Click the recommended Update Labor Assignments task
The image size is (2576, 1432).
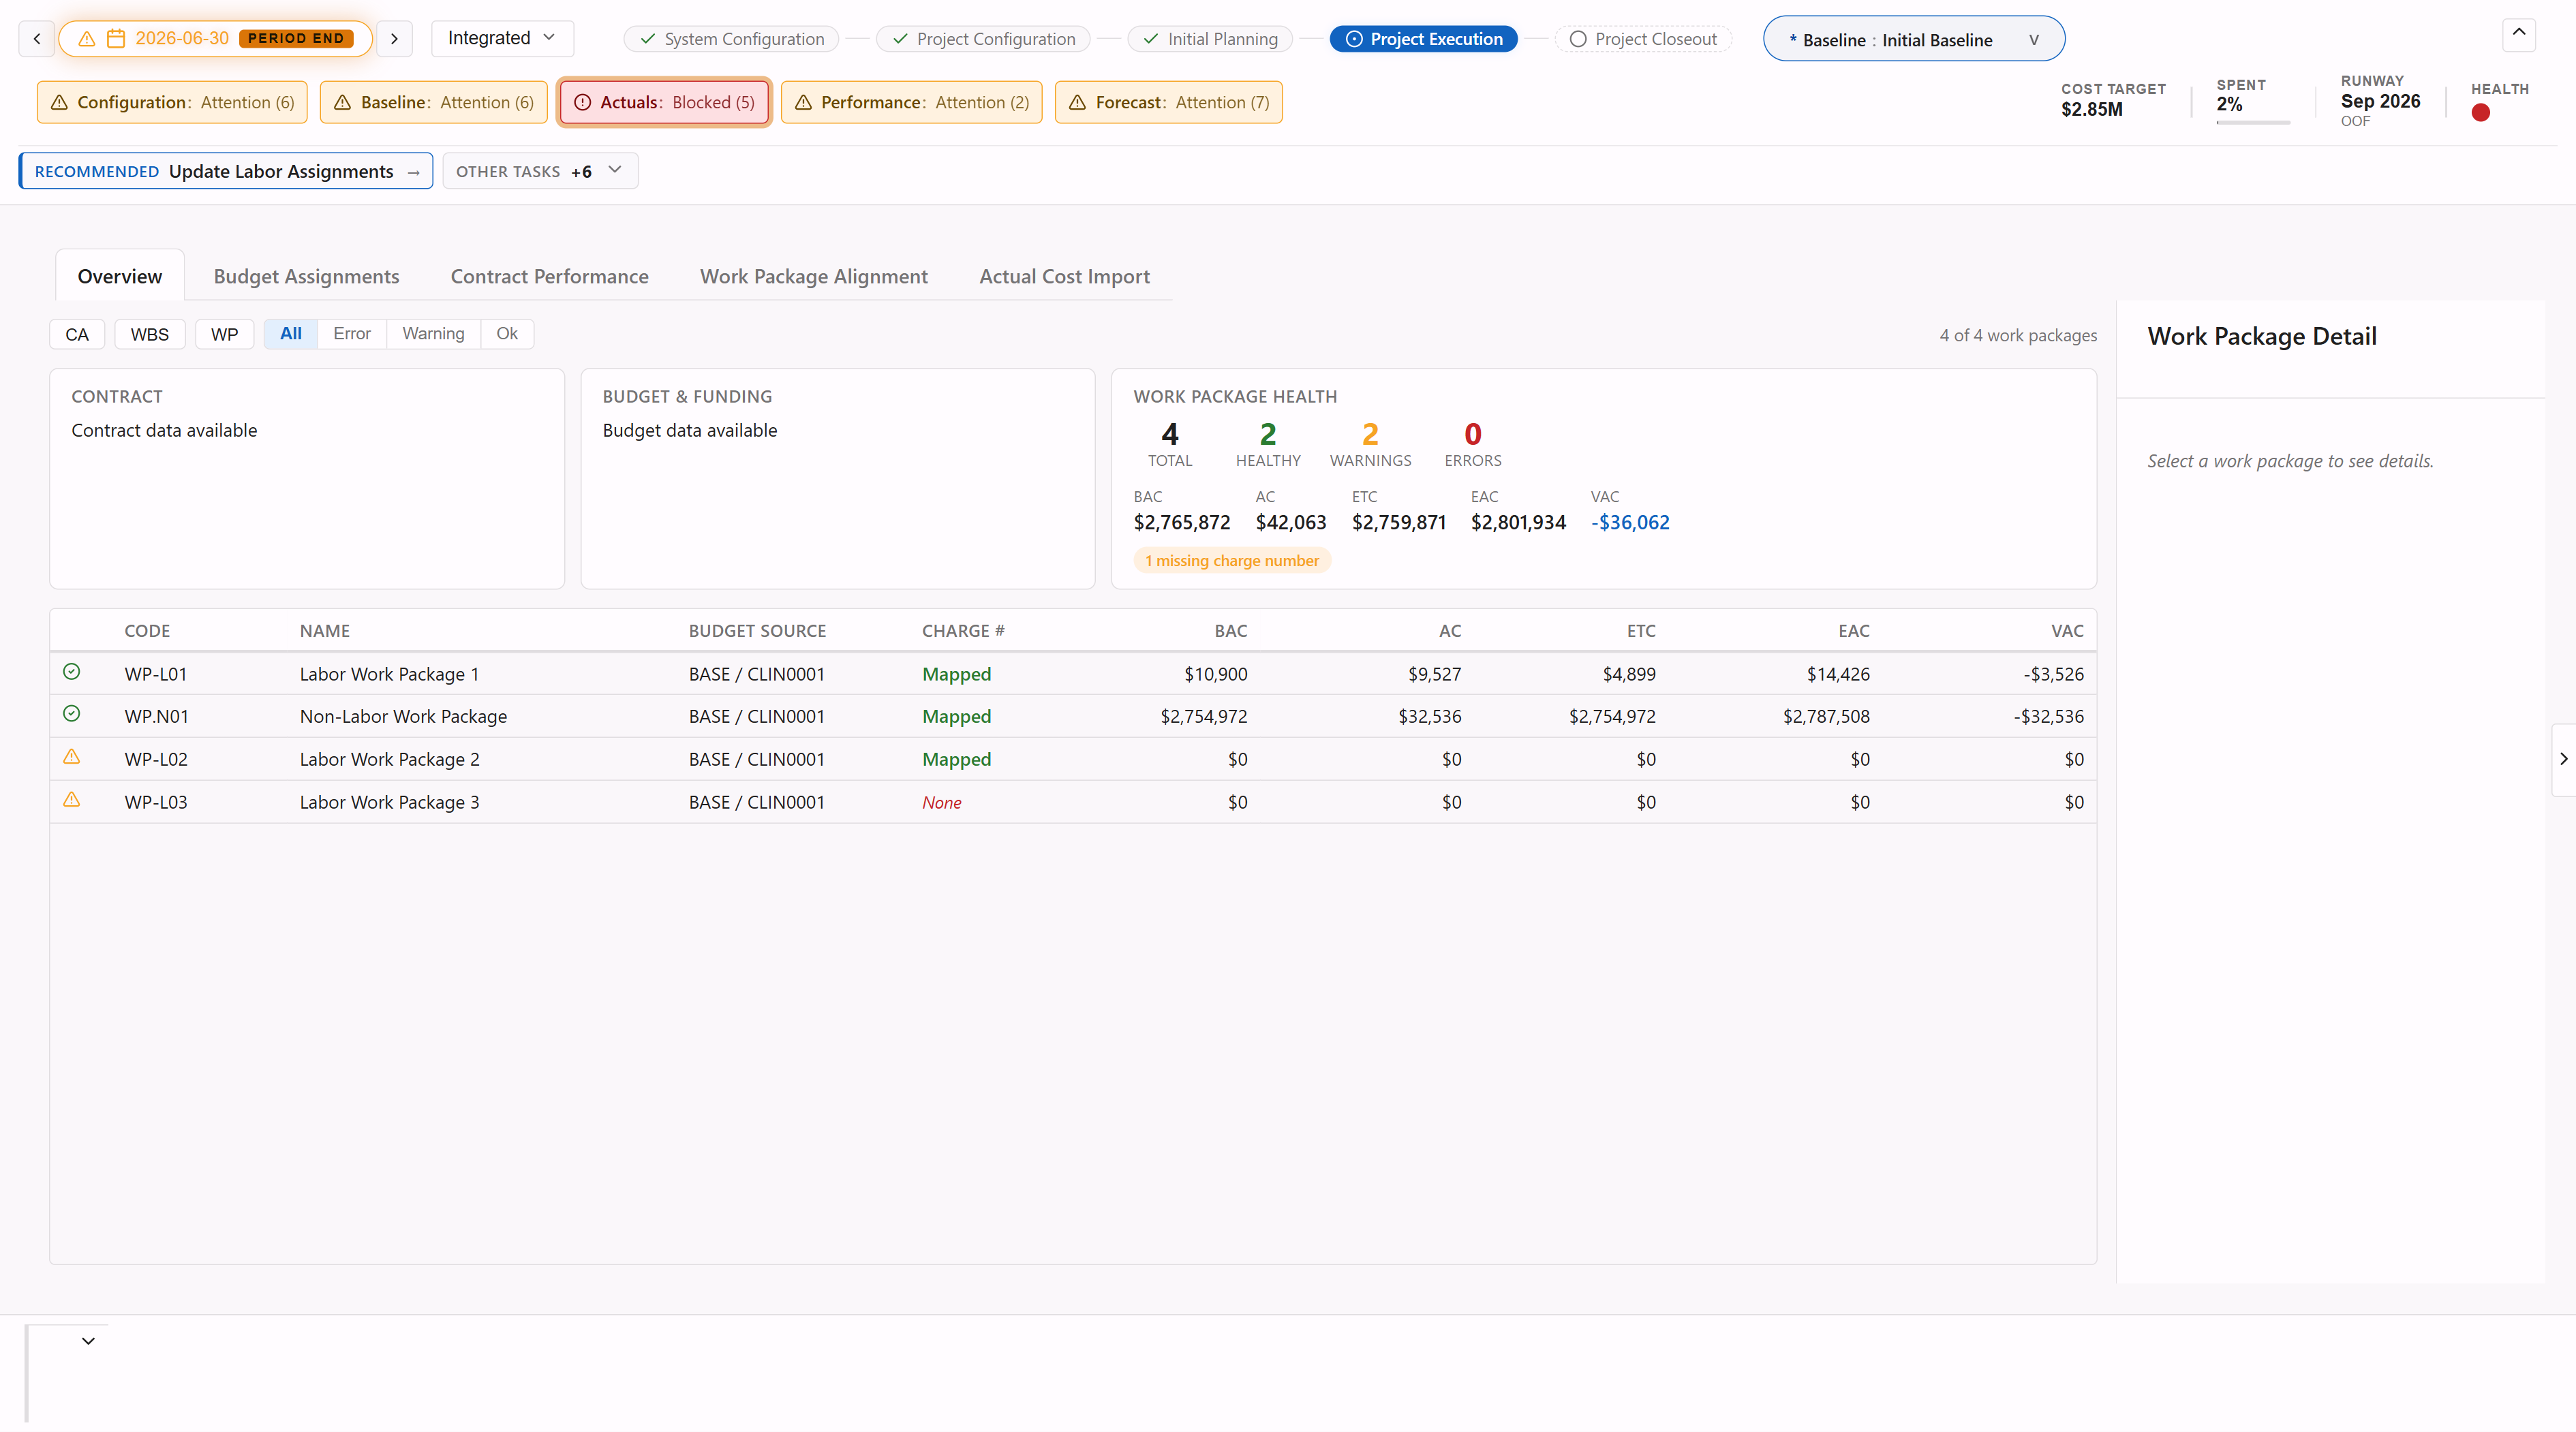point(227,171)
